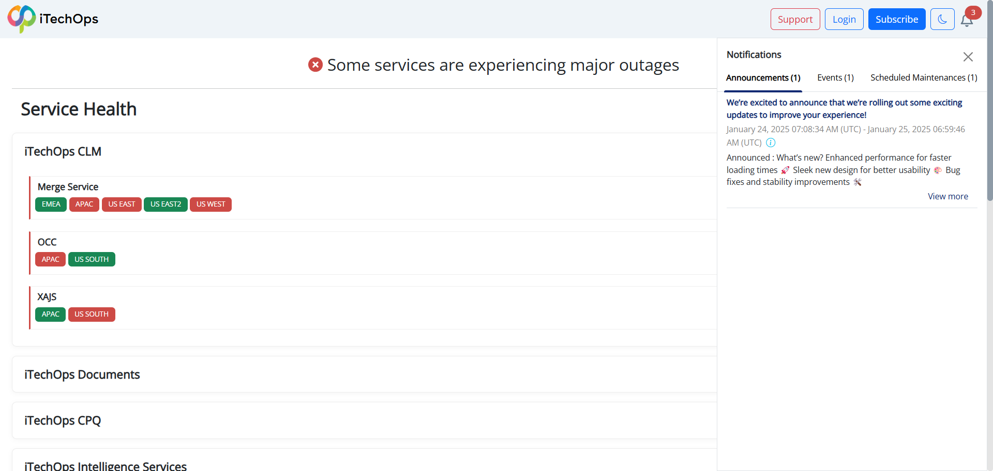Open the announcement headline about exciting updates
993x471 pixels.
(x=844, y=109)
